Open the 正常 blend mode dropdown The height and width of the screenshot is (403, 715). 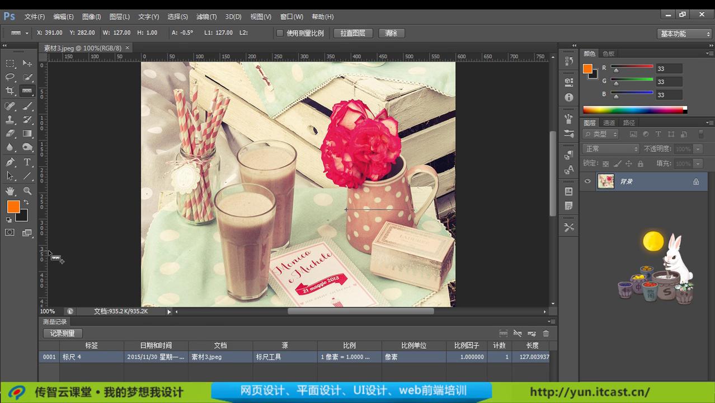610,148
